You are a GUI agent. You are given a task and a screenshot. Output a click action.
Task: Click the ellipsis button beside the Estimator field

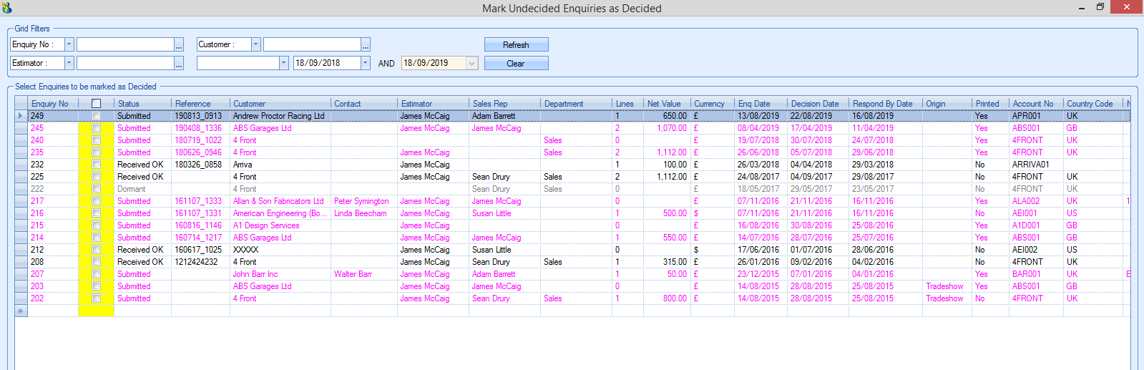coord(179,64)
